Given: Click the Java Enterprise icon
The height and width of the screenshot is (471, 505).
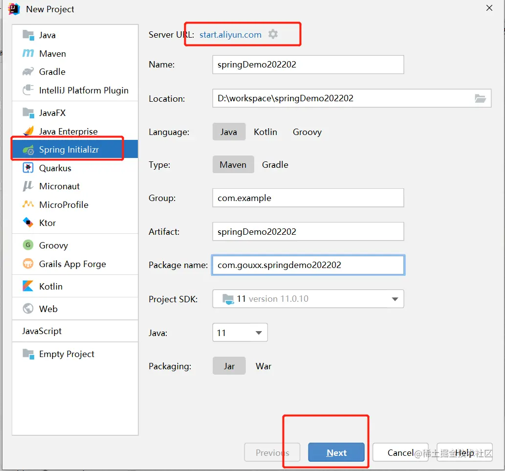Looking at the screenshot, I should pos(28,131).
